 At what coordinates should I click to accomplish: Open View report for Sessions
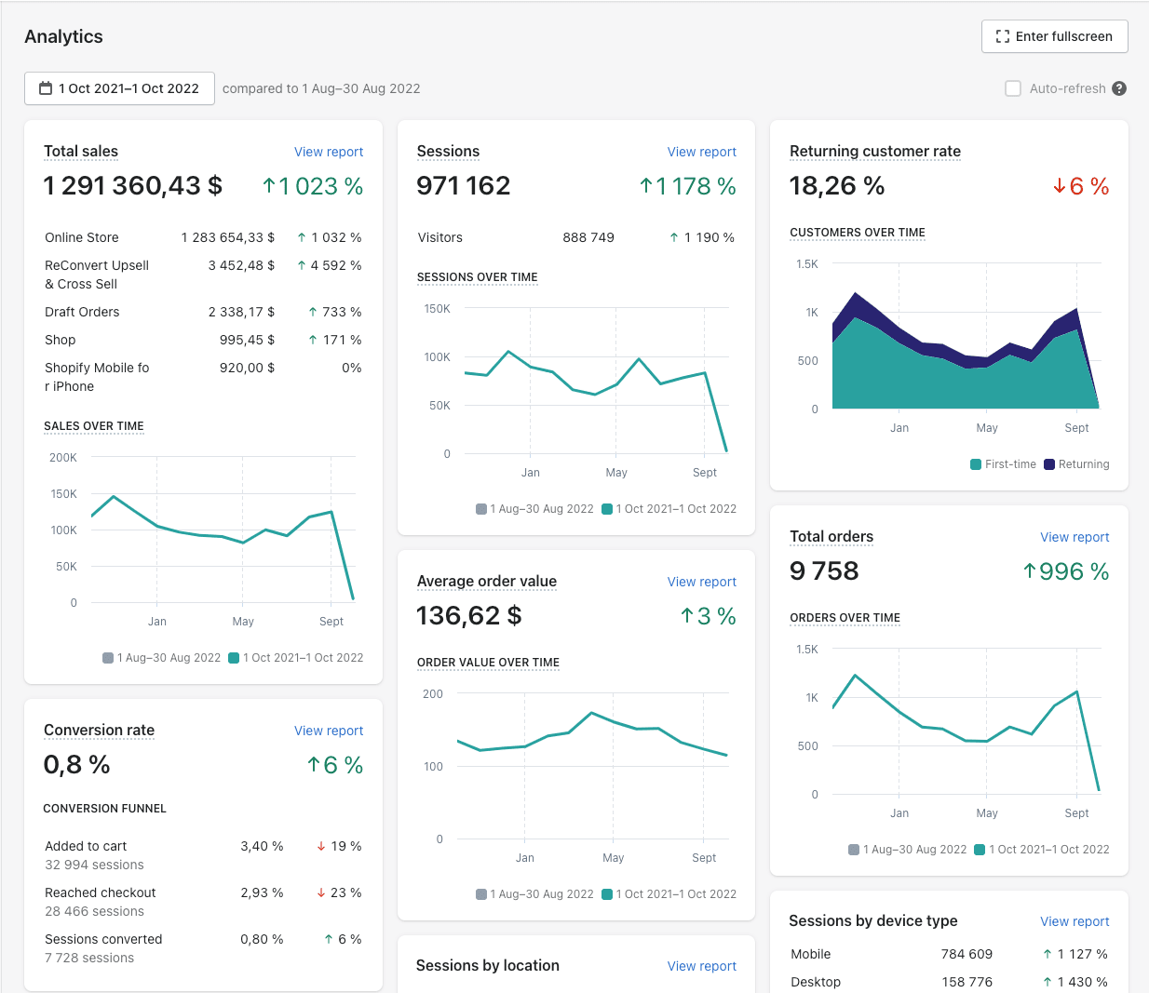tap(701, 152)
